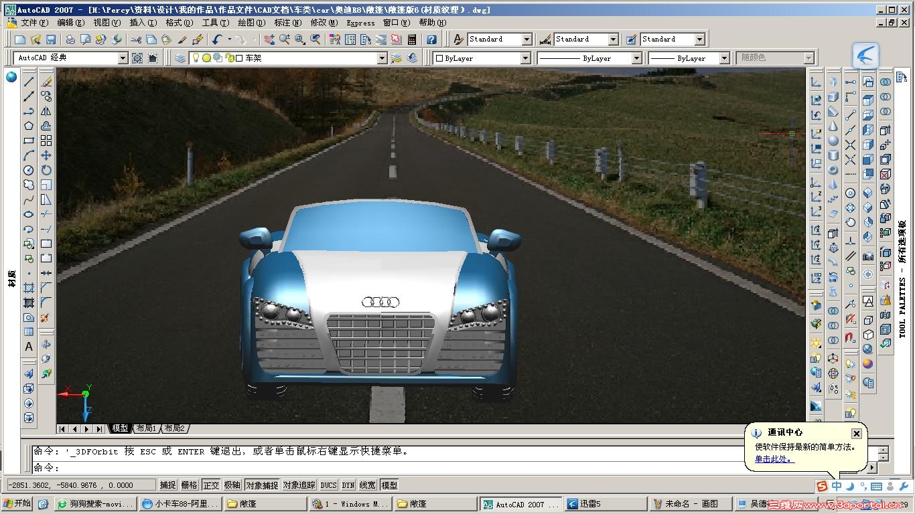Image resolution: width=915 pixels, height=514 pixels.
Task: Click the Open file icon
Action: pos(36,40)
